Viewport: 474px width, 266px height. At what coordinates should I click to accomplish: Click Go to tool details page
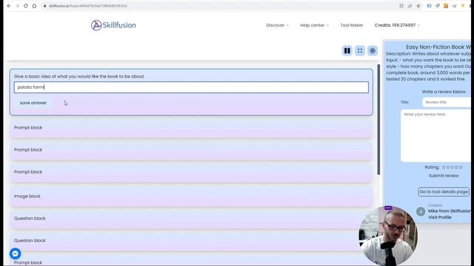click(444, 192)
